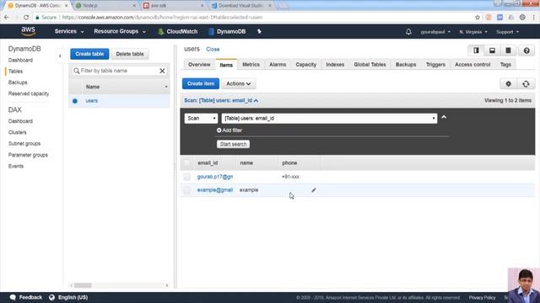Click the language globe icon
The width and height of the screenshot is (540, 303).
51,297
